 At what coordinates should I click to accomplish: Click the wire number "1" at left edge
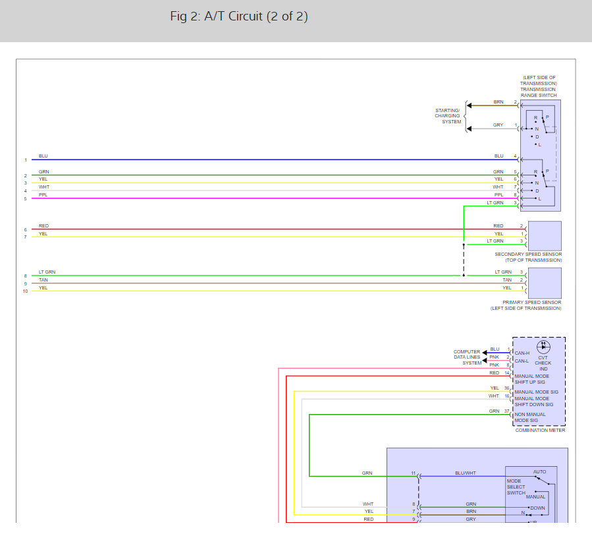pos(26,160)
